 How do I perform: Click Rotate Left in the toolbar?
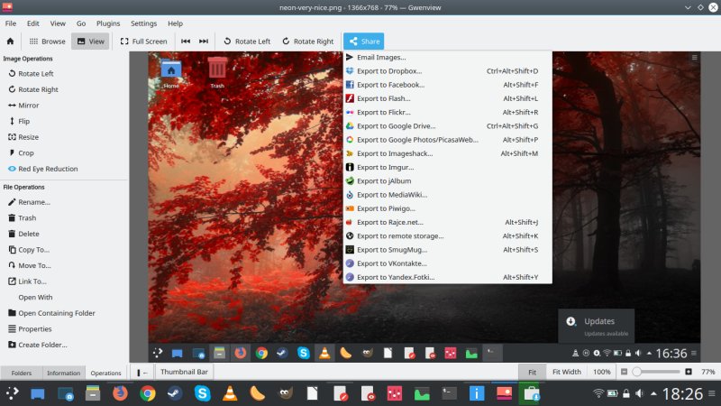pos(247,41)
